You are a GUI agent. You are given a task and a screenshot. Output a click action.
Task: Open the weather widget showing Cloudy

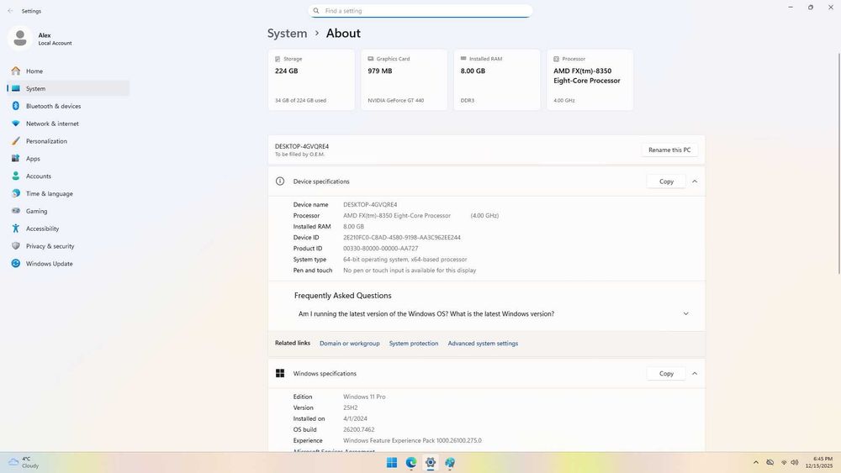click(24, 462)
